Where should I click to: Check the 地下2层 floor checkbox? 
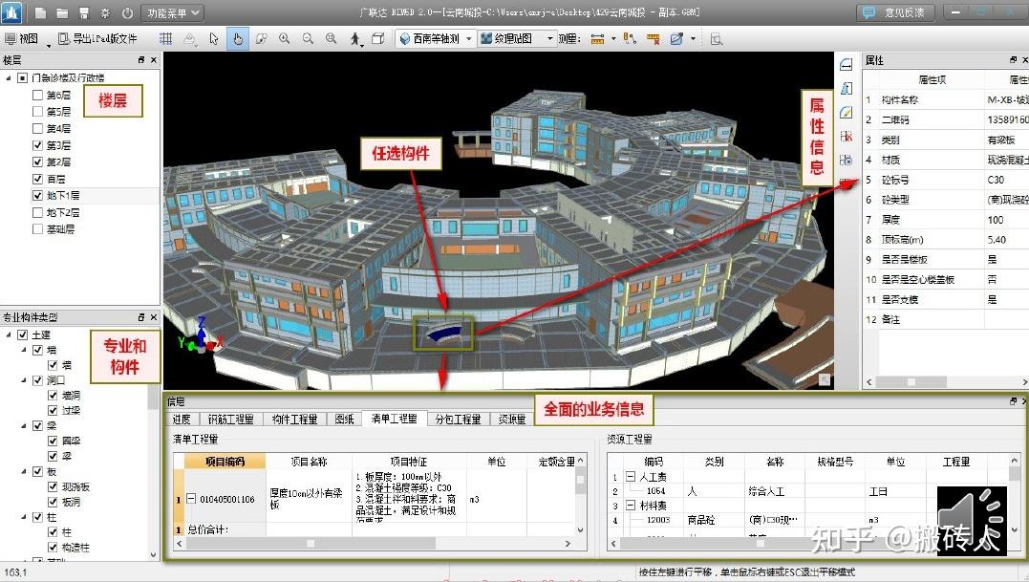coord(38,212)
